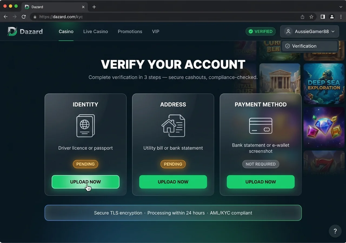Click Upload Now under Identity

(x=85, y=182)
